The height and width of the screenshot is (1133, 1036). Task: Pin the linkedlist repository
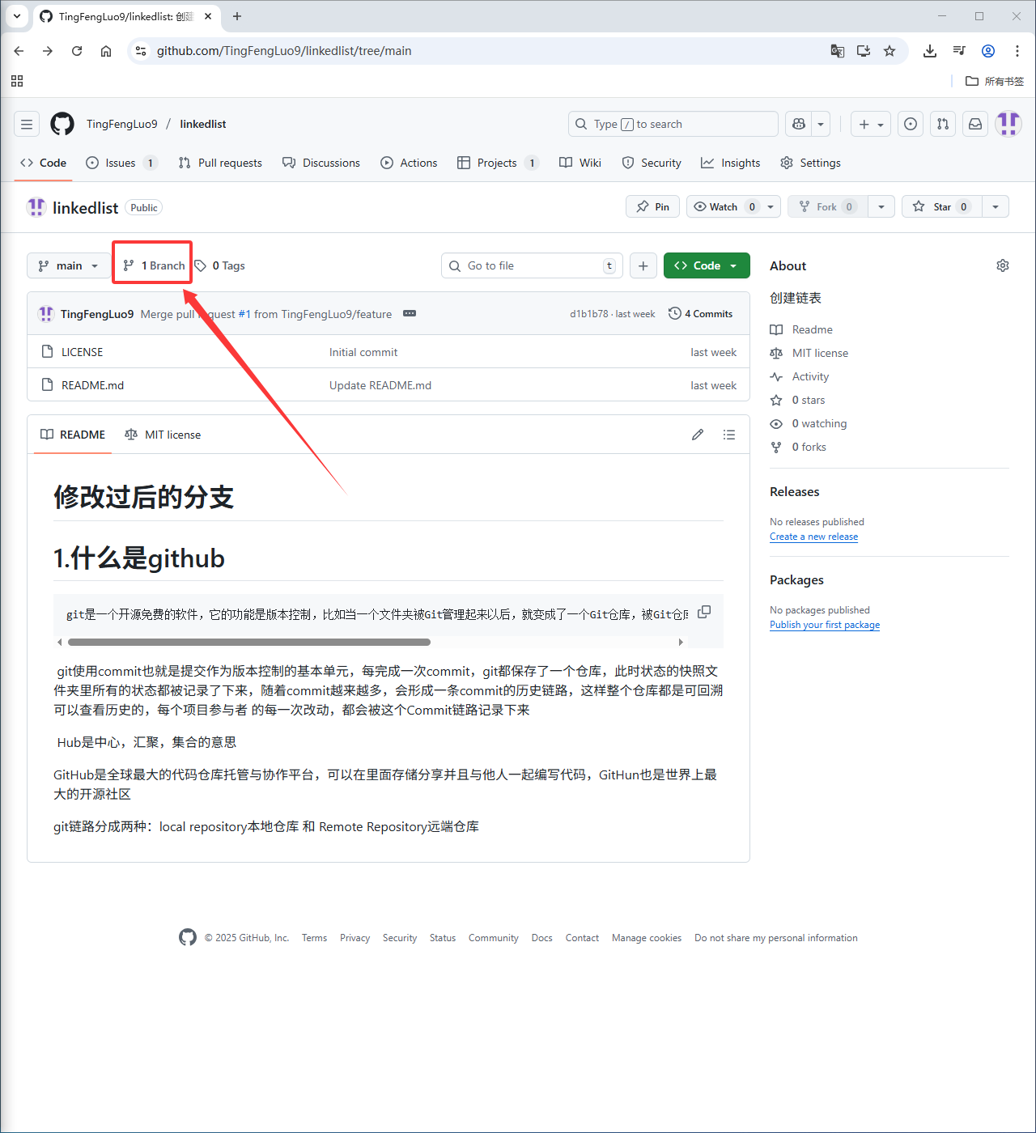click(652, 206)
